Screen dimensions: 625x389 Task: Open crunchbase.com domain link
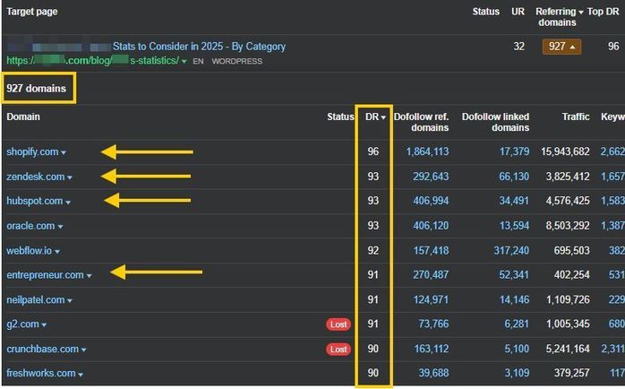coord(43,349)
